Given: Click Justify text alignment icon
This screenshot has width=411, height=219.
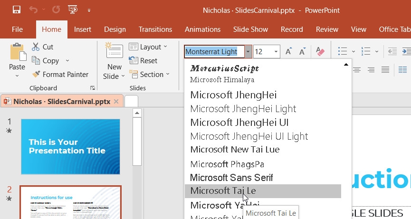Looking at the screenshot, I should point(385,70).
